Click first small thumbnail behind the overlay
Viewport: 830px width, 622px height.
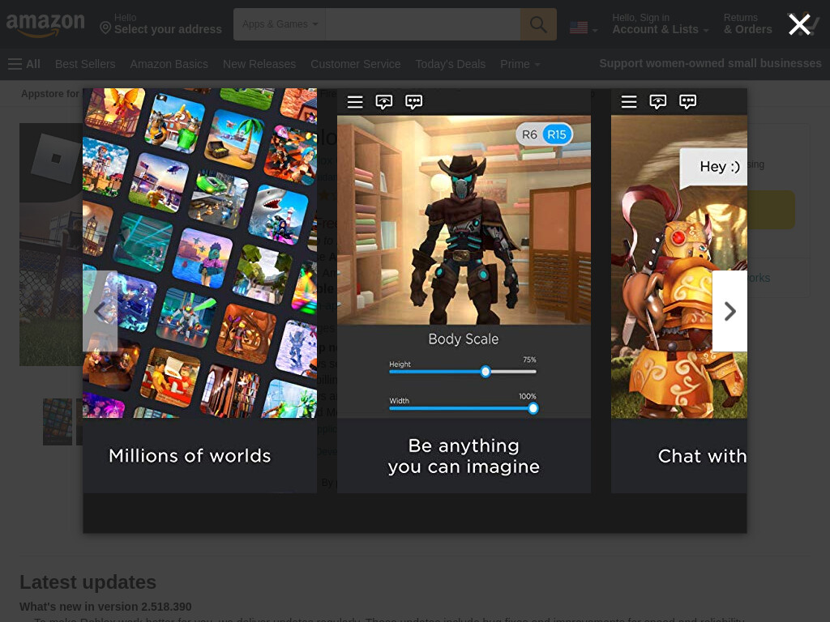coord(58,421)
